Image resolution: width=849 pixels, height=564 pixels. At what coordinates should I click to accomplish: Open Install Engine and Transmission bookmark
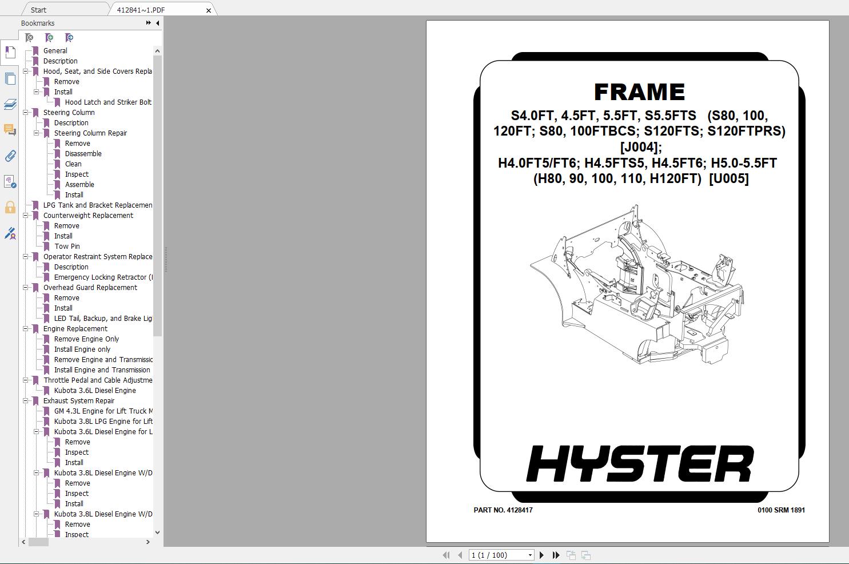102,370
